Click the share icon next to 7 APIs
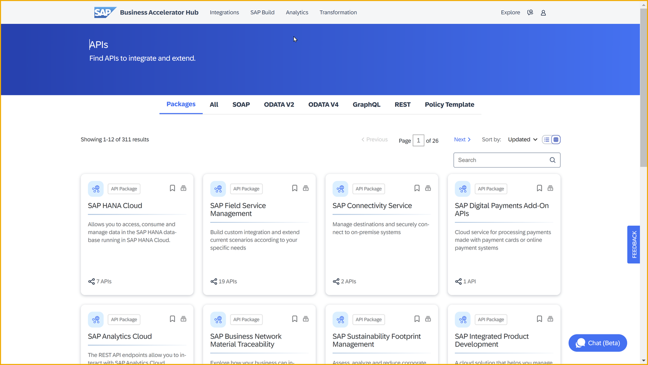Screen dimensions: 648x365 (x=91, y=281)
